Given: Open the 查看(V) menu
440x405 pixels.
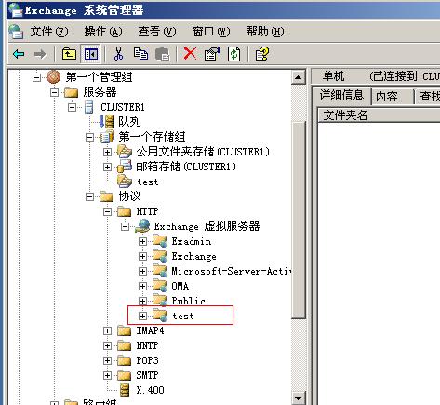Looking at the screenshot, I should click(157, 32).
